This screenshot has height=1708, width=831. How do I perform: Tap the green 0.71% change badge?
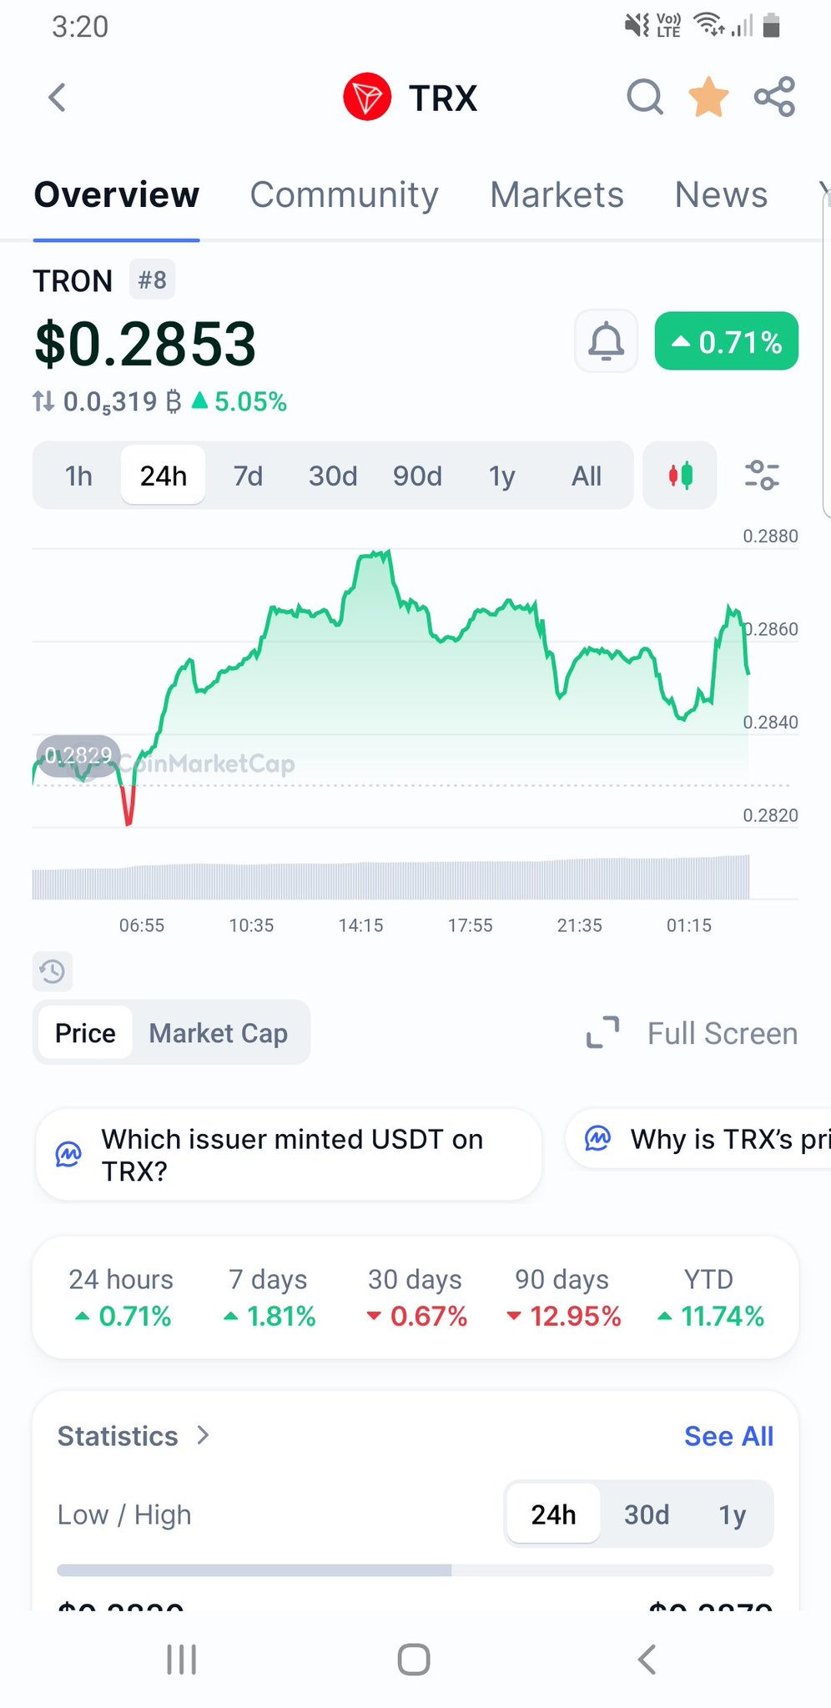coord(726,341)
